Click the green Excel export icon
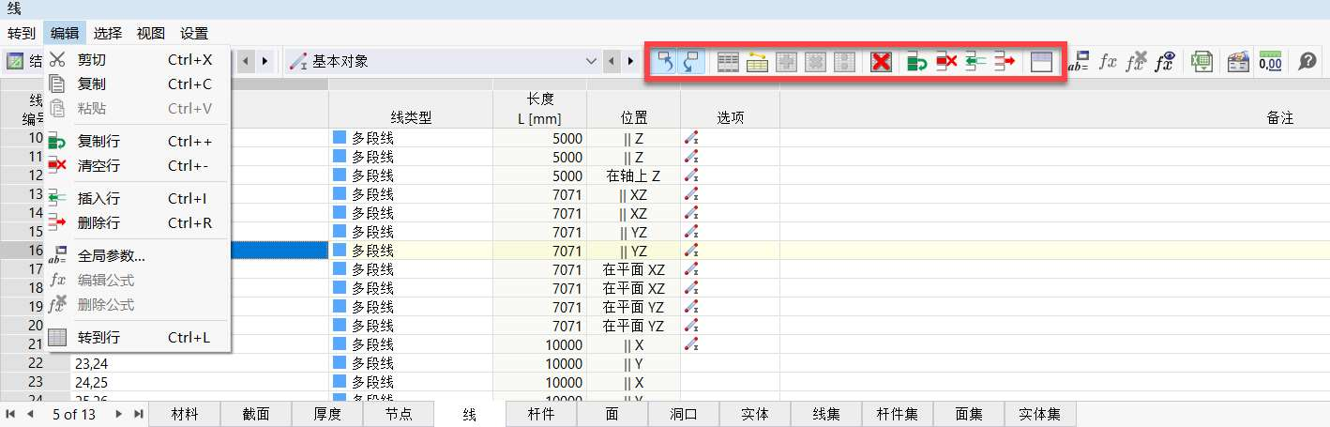The image size is (1330, 427). [x=1202, y=62]
